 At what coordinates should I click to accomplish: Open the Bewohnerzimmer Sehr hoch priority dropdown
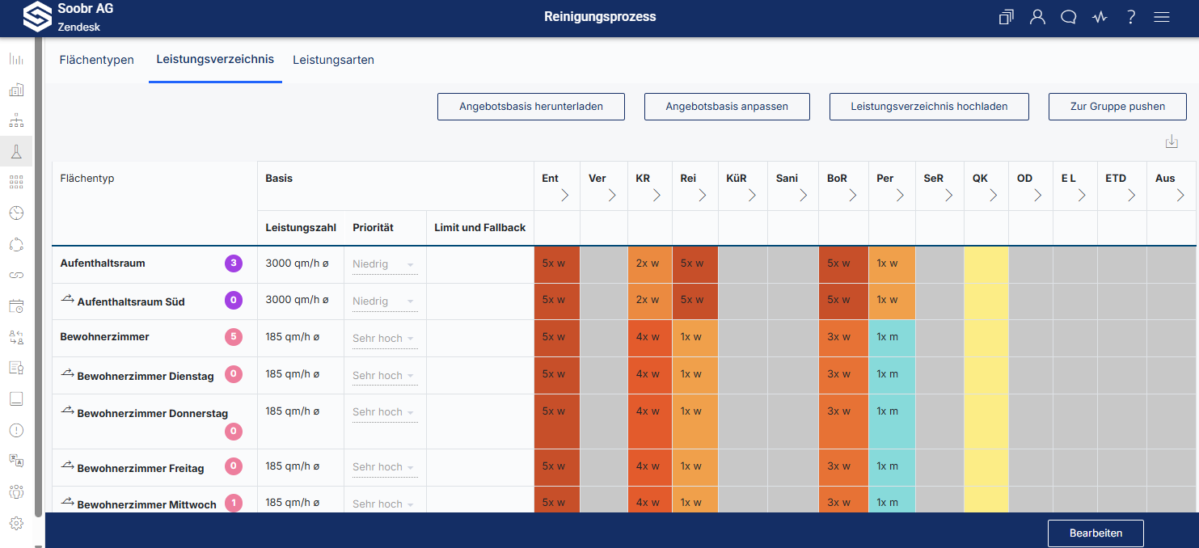[x=385, y=339]
